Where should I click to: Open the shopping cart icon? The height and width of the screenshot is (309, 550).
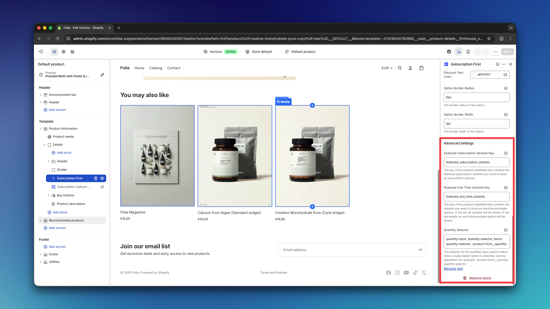(421, 68)
